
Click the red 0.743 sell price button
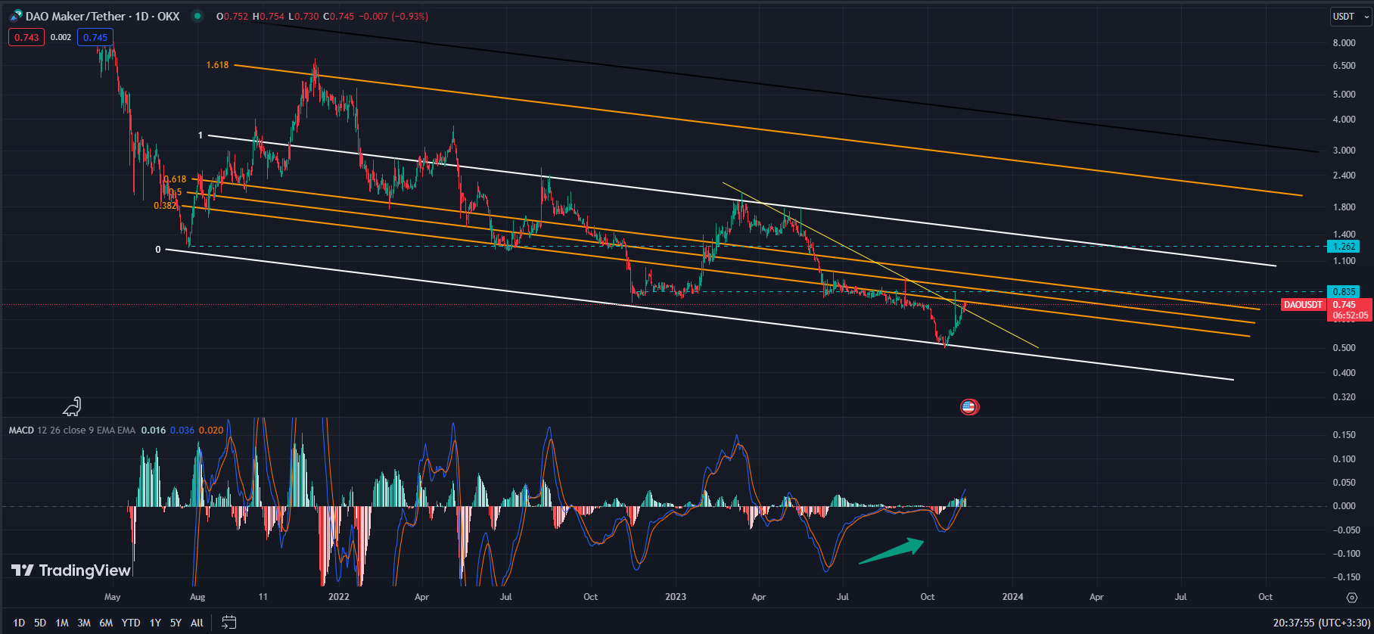click(26, 37)
